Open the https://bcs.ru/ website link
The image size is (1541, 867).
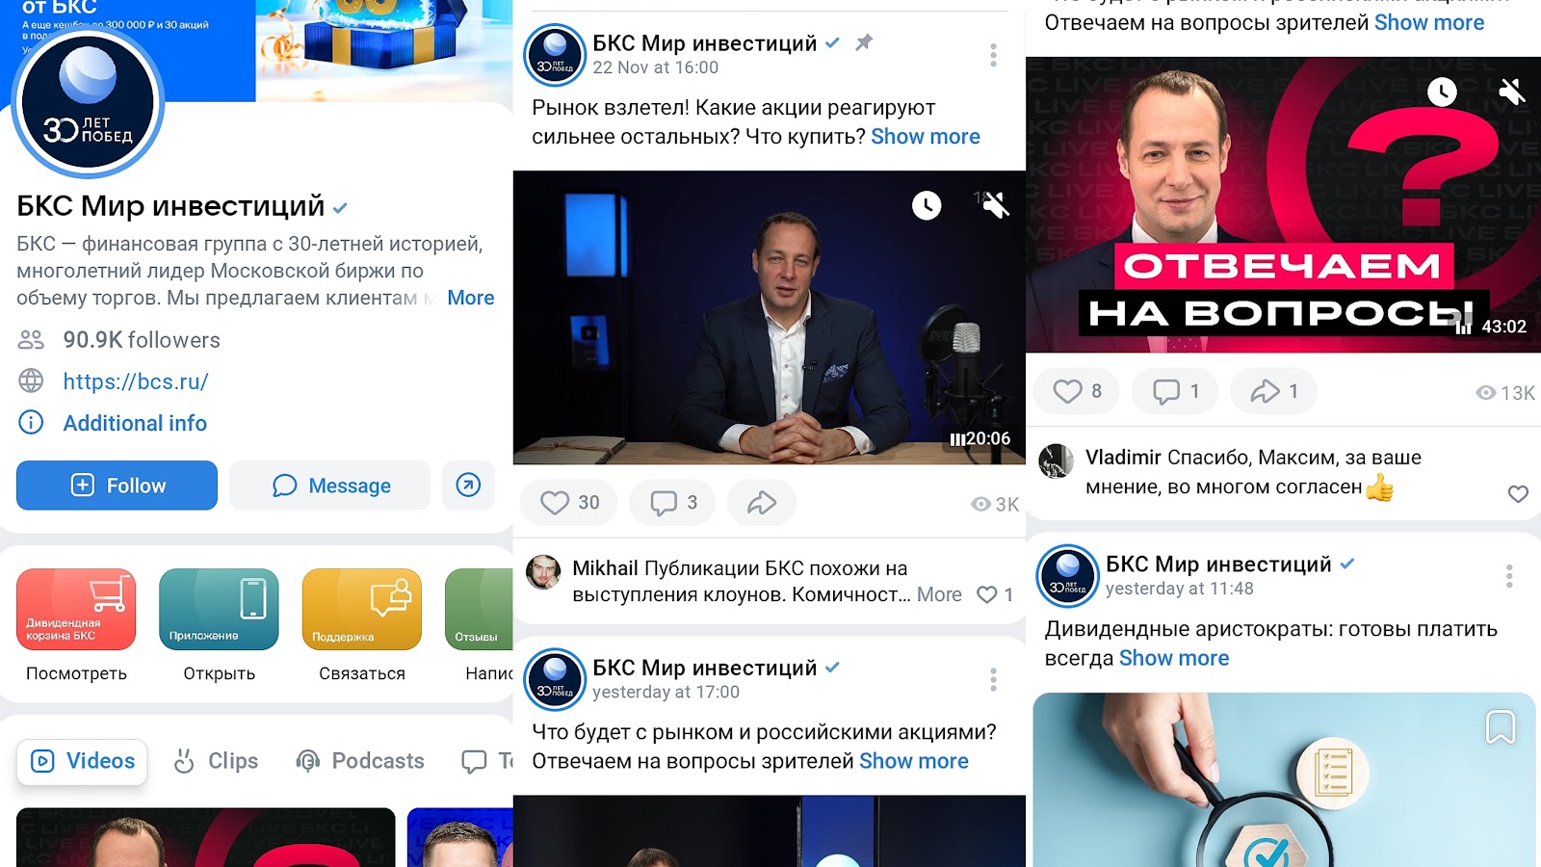[136, 381]
